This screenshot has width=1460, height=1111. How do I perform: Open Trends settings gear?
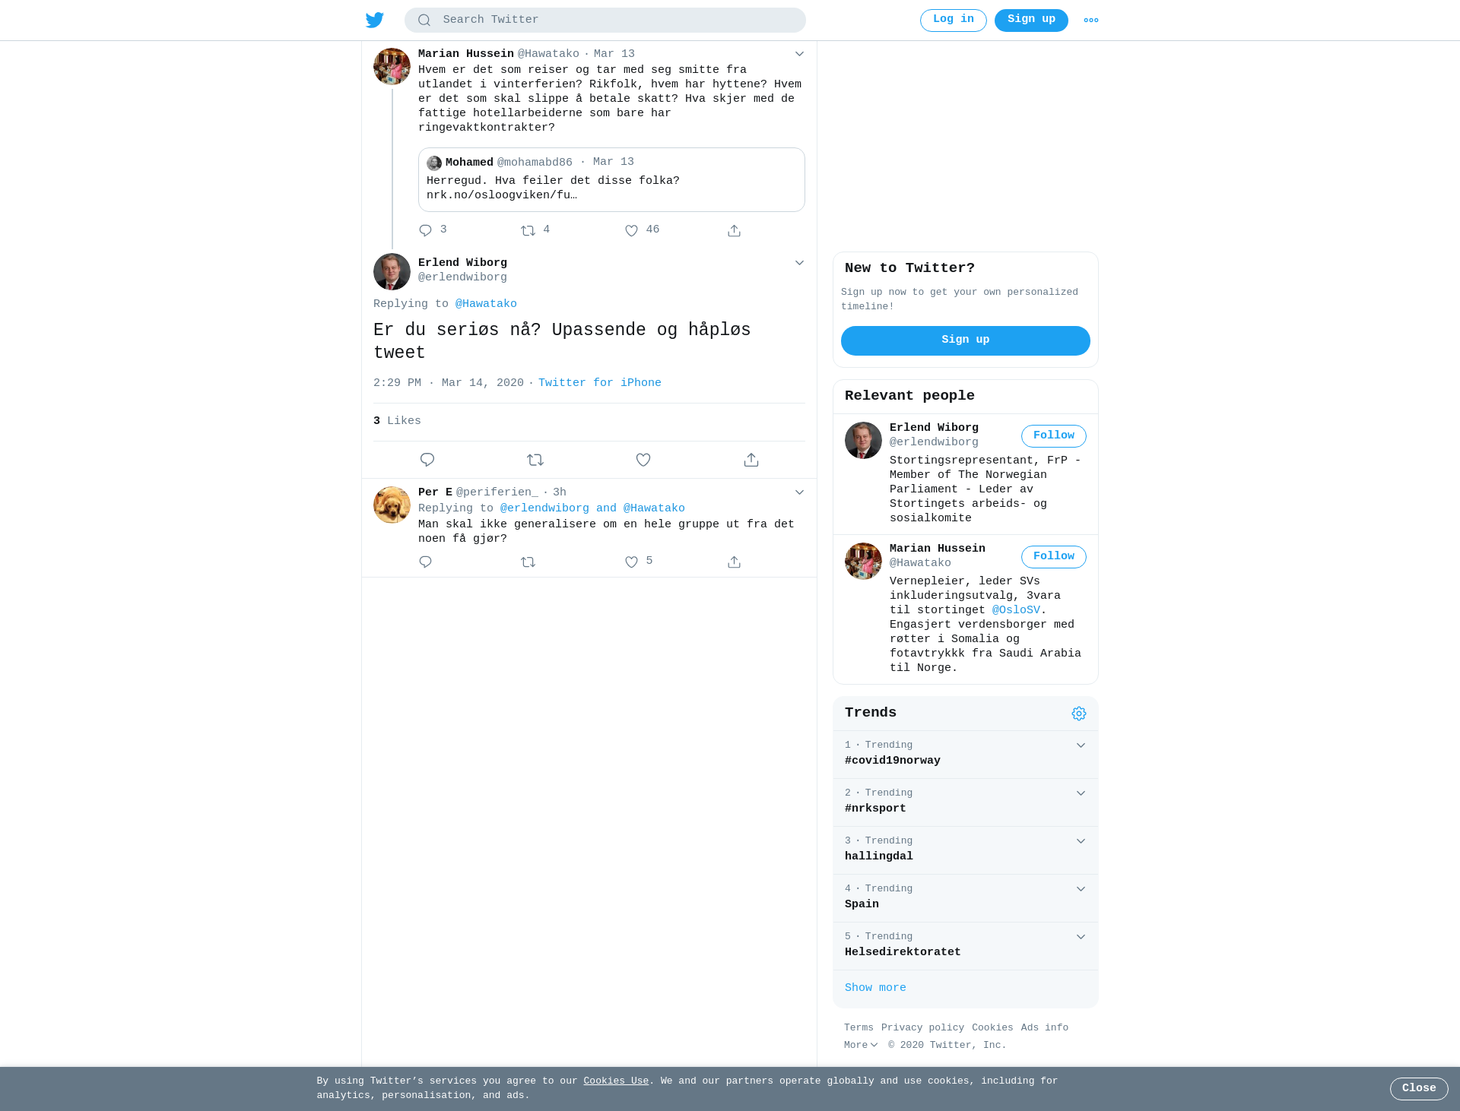pos(1079,714)
